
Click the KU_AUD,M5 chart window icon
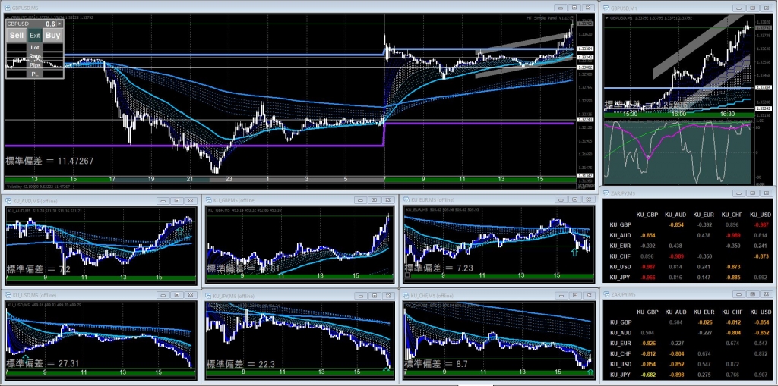(9, 200)
